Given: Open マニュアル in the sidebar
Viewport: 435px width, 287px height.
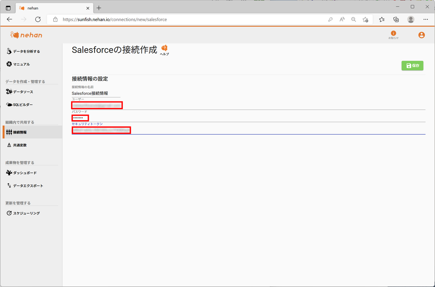Looking at the screenshot, I should pos(18,64).
